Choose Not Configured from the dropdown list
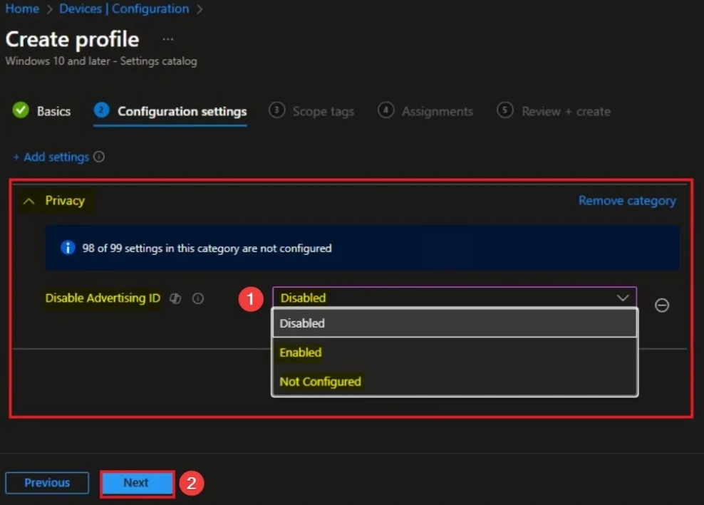704x505 pixels. (x=455, y=382)
